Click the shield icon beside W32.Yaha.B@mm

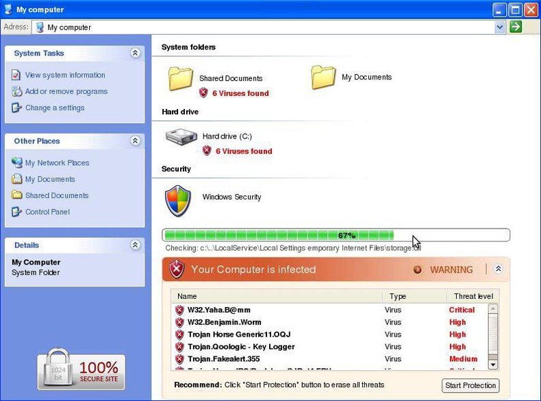pos(179,310)
